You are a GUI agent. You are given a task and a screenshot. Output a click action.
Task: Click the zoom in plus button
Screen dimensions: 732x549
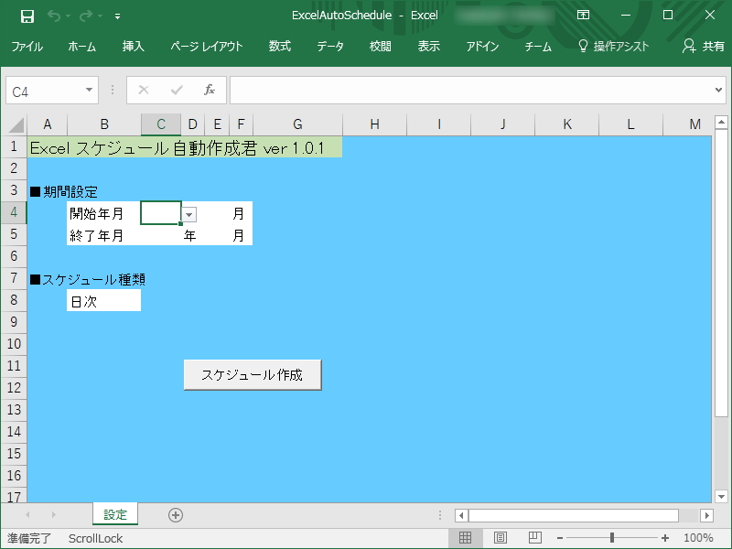(x=665, y=538)
